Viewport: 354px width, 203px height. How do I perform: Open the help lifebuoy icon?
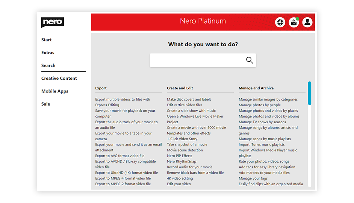(280, 22)
